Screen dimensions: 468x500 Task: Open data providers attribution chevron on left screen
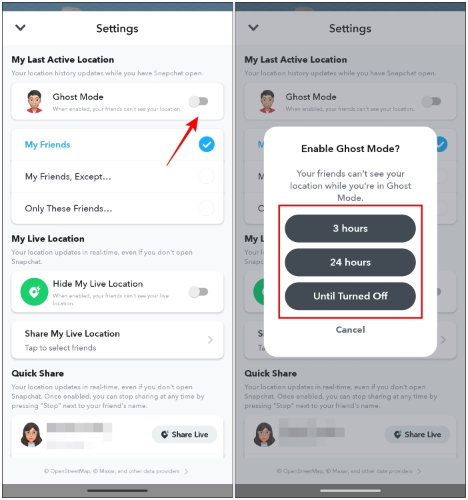click(x=187, y=471)
